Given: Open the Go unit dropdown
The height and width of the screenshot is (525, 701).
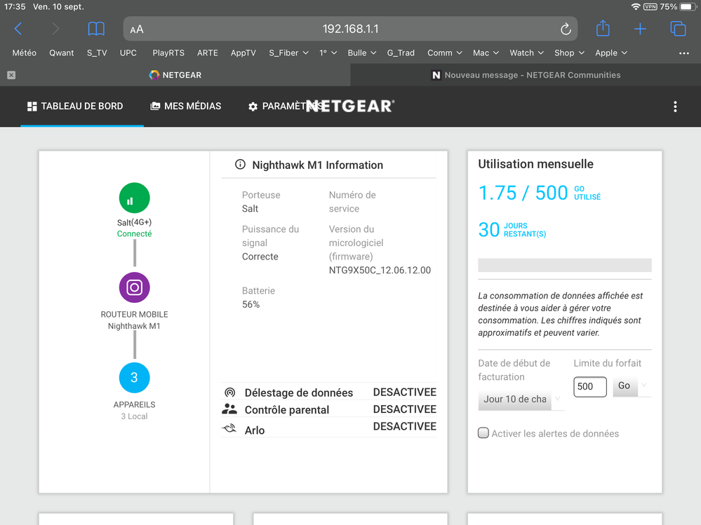Looking at the screenshot, I should click(x=632, y=386).
